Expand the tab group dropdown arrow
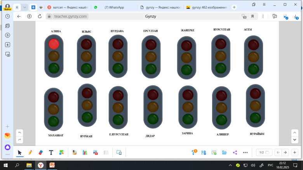This screenshot has height=170, width=303. pyautogui.click(x=24, y=7)
